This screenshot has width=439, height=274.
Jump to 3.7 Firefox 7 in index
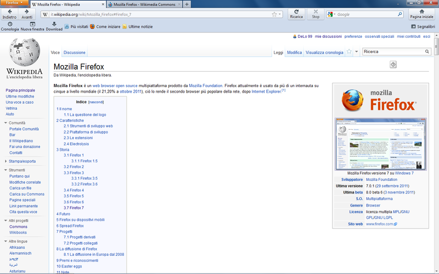pyautogui.click(x=74, y=208)
